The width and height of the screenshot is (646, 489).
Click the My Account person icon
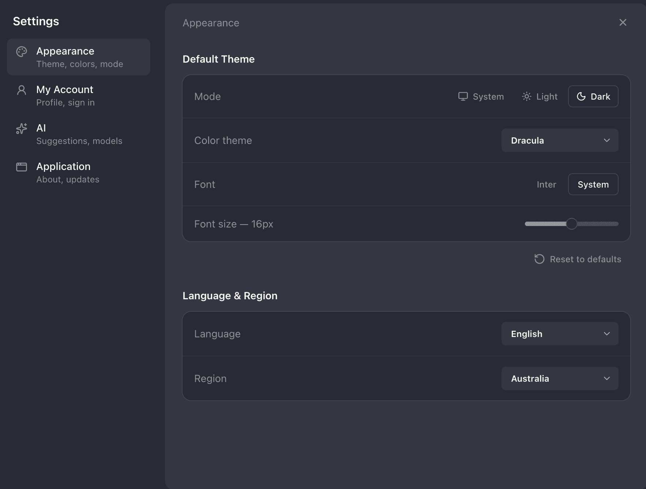click(x=22, y=90)
